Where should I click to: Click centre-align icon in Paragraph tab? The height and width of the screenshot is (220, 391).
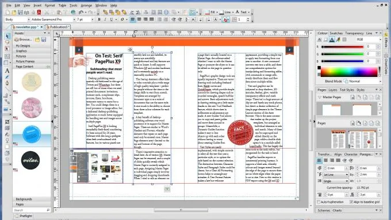click(x=325, y=161)
